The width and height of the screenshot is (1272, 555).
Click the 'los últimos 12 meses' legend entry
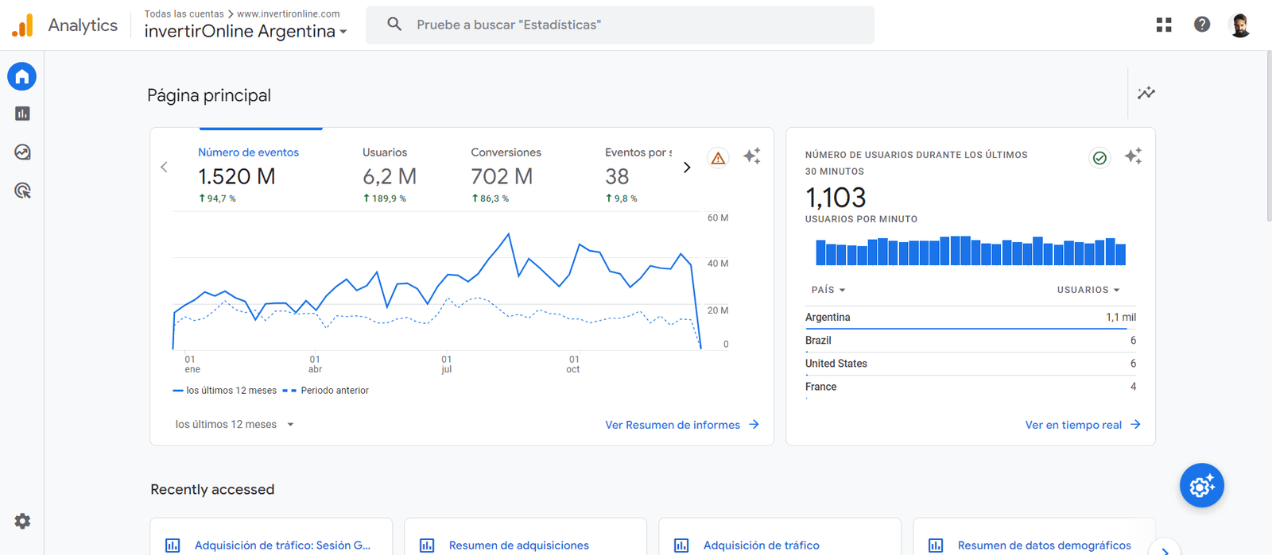[225, 391]
